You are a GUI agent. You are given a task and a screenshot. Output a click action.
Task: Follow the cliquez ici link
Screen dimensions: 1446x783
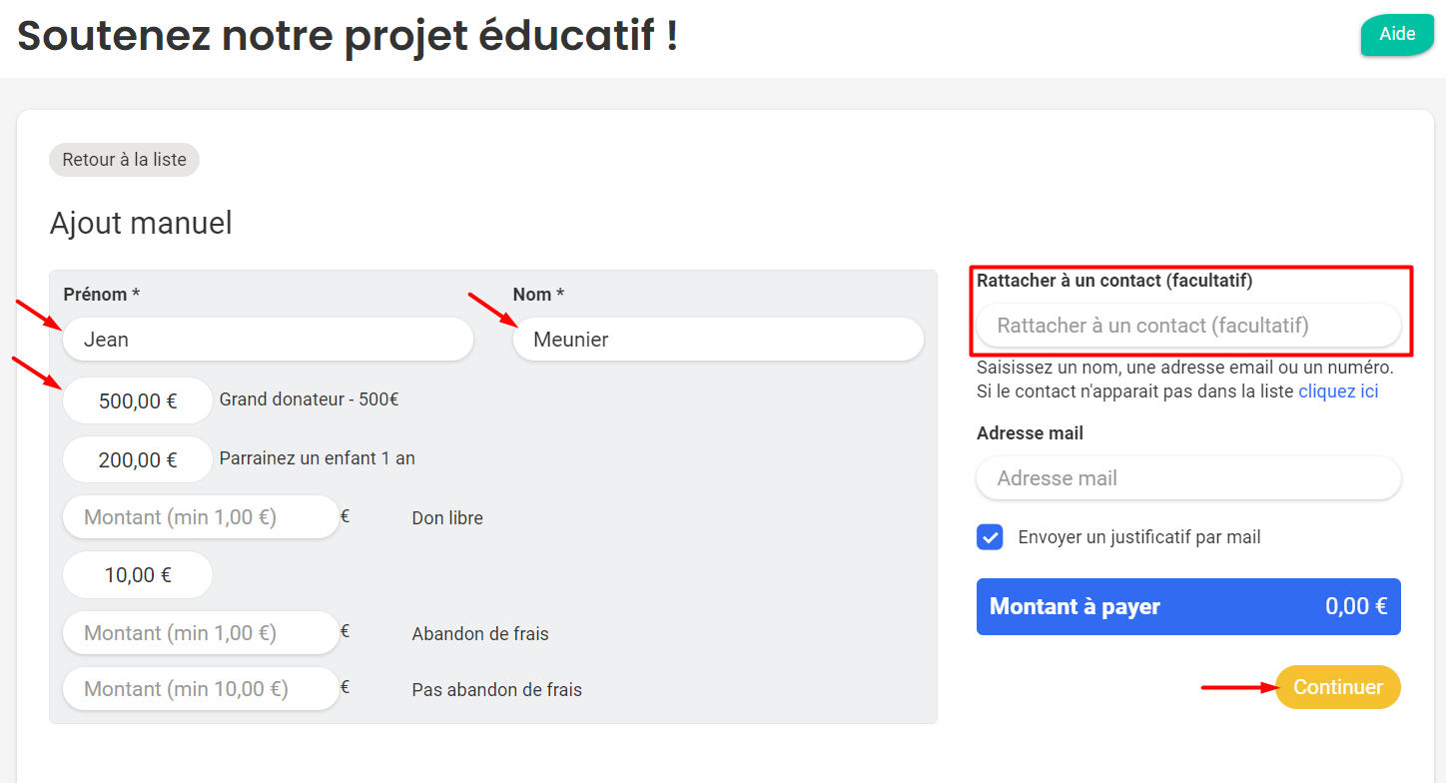click(x=1338, y=391)
